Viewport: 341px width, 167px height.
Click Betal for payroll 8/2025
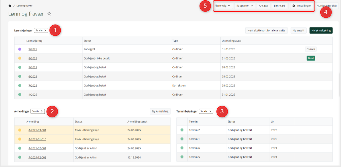coord(311,58)
